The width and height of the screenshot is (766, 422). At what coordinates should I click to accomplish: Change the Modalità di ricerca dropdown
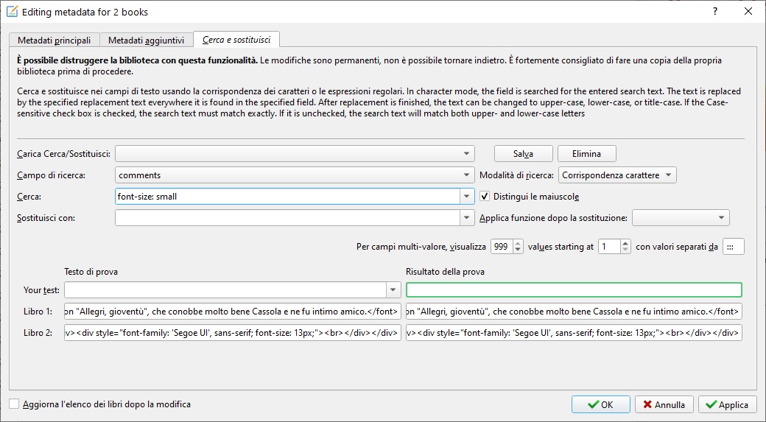coord(617,175)
